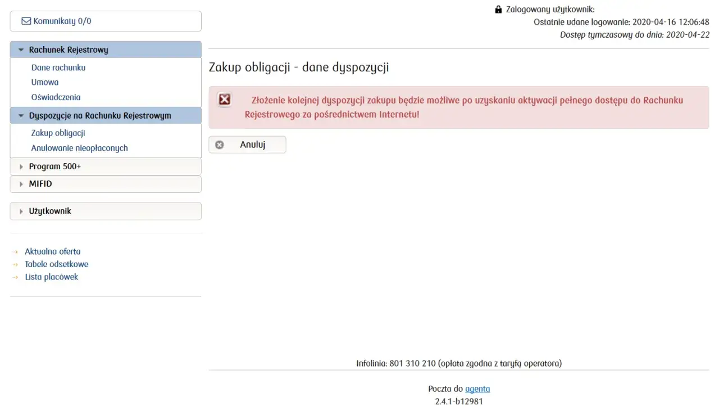The width and height of the screenshot is (719, 411).
Task: Click the agenta email link
Action: pyautogui.click(x=477, y=389)
